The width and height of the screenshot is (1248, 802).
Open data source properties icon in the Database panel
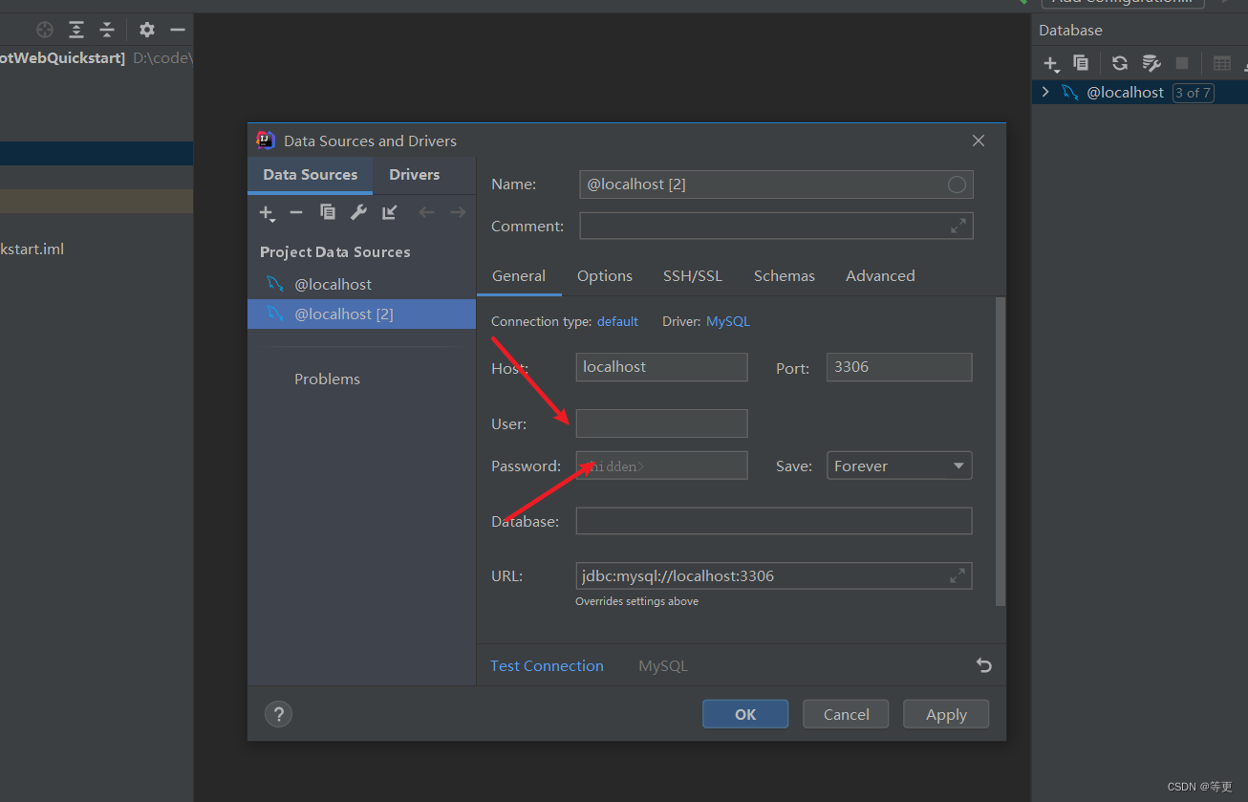pyautogui.click(x=1151, y=63)
